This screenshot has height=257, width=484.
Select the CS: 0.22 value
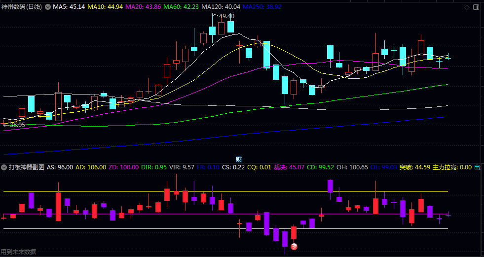tap(233, 167)
